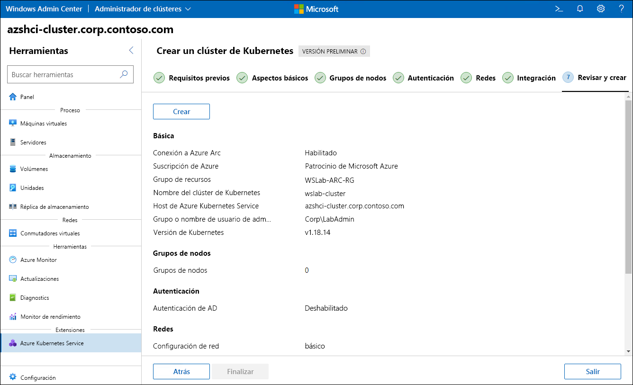
Task: Click Requisitos previos checkmark icon
Action: tap(159, 78)
